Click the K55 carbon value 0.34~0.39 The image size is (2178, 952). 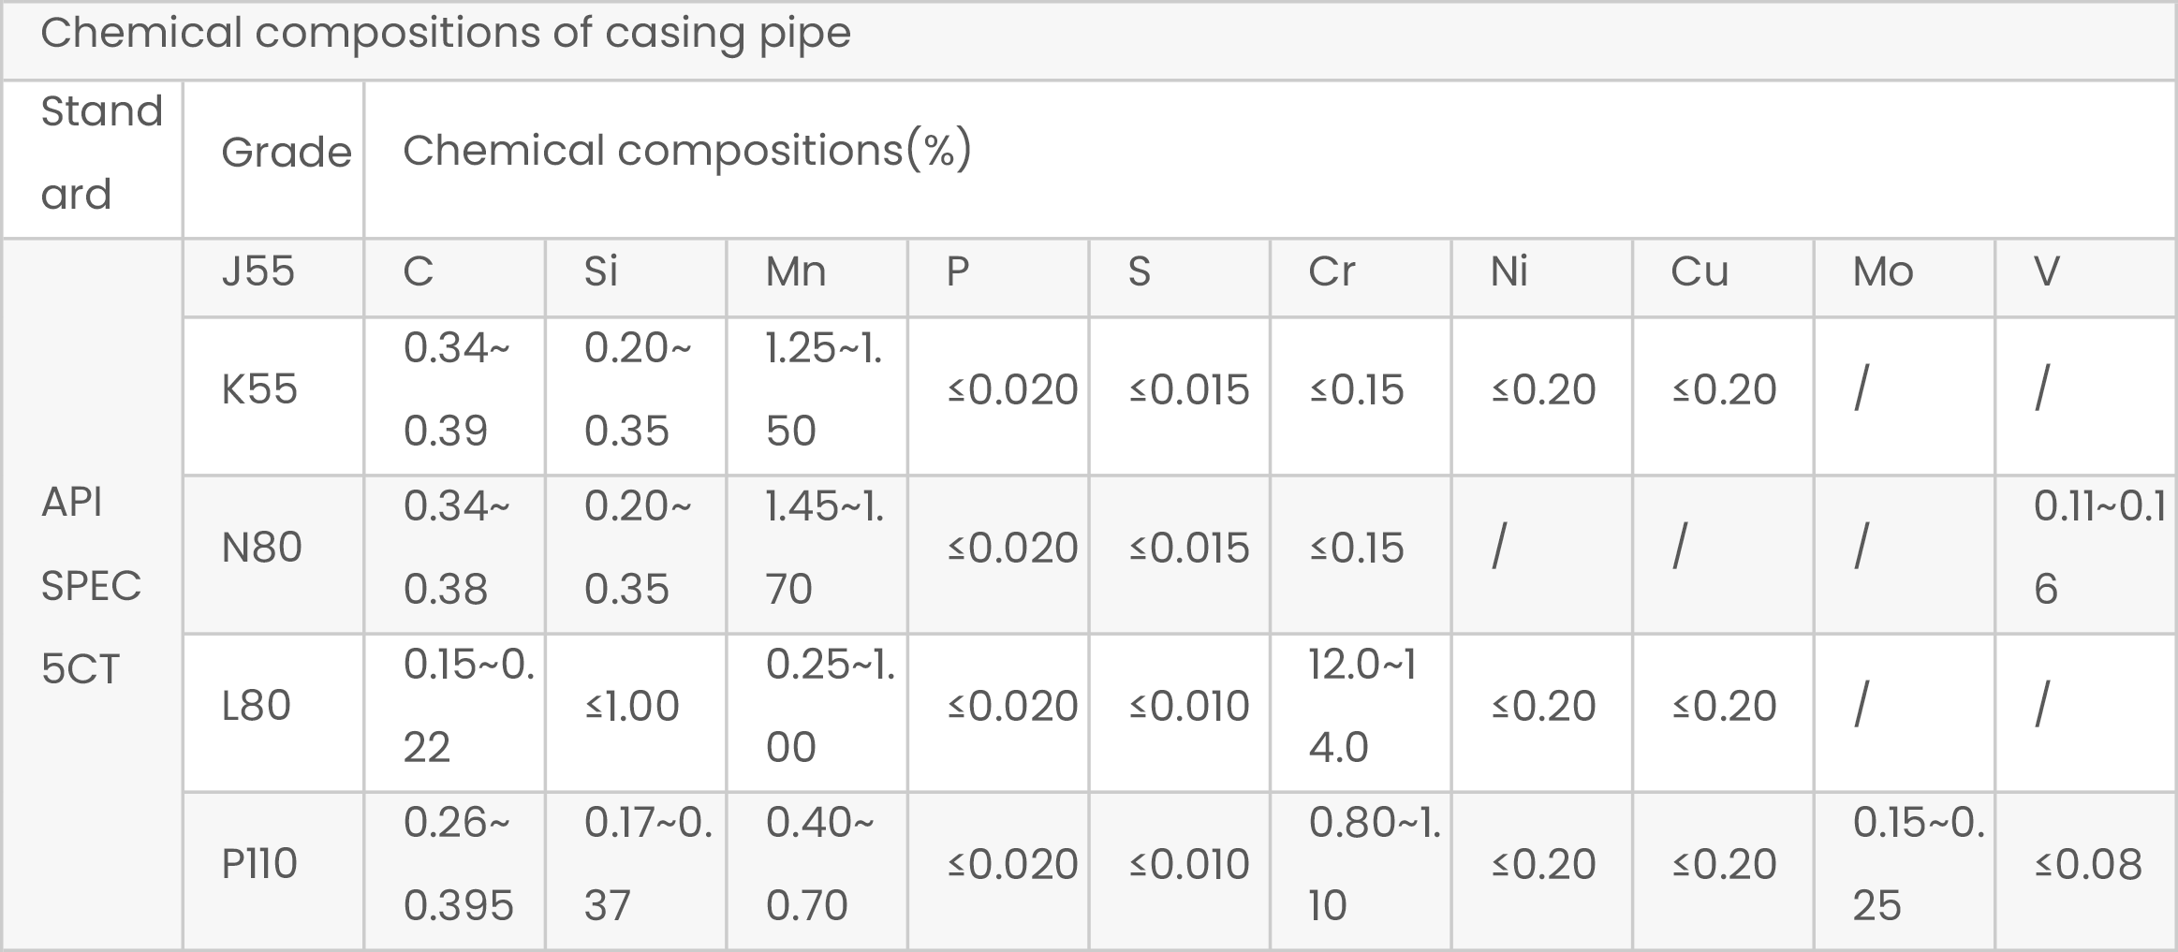pos(456,389)
